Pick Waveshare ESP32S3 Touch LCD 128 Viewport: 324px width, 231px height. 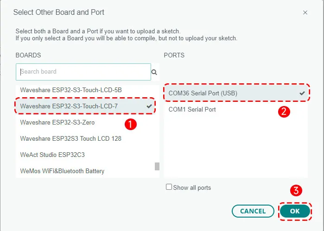click(70, 138)
